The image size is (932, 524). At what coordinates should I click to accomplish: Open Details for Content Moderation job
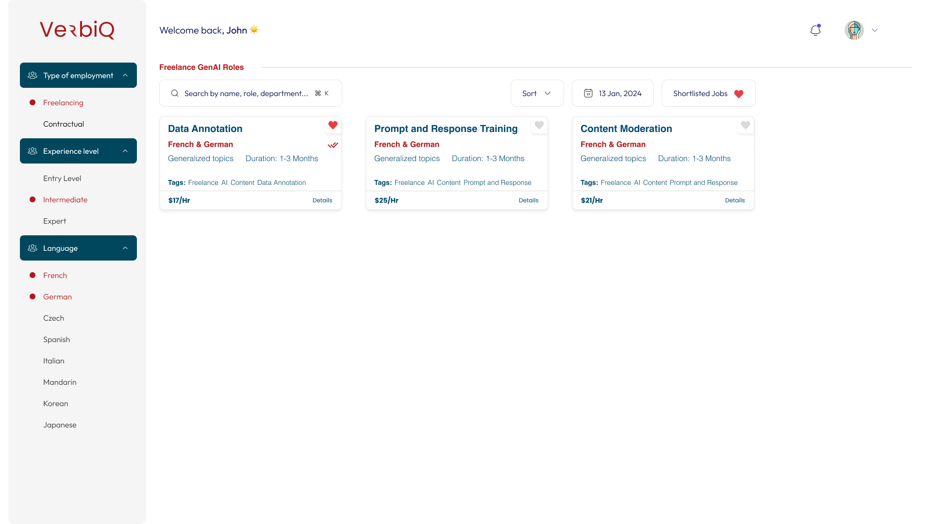(734, 200)
